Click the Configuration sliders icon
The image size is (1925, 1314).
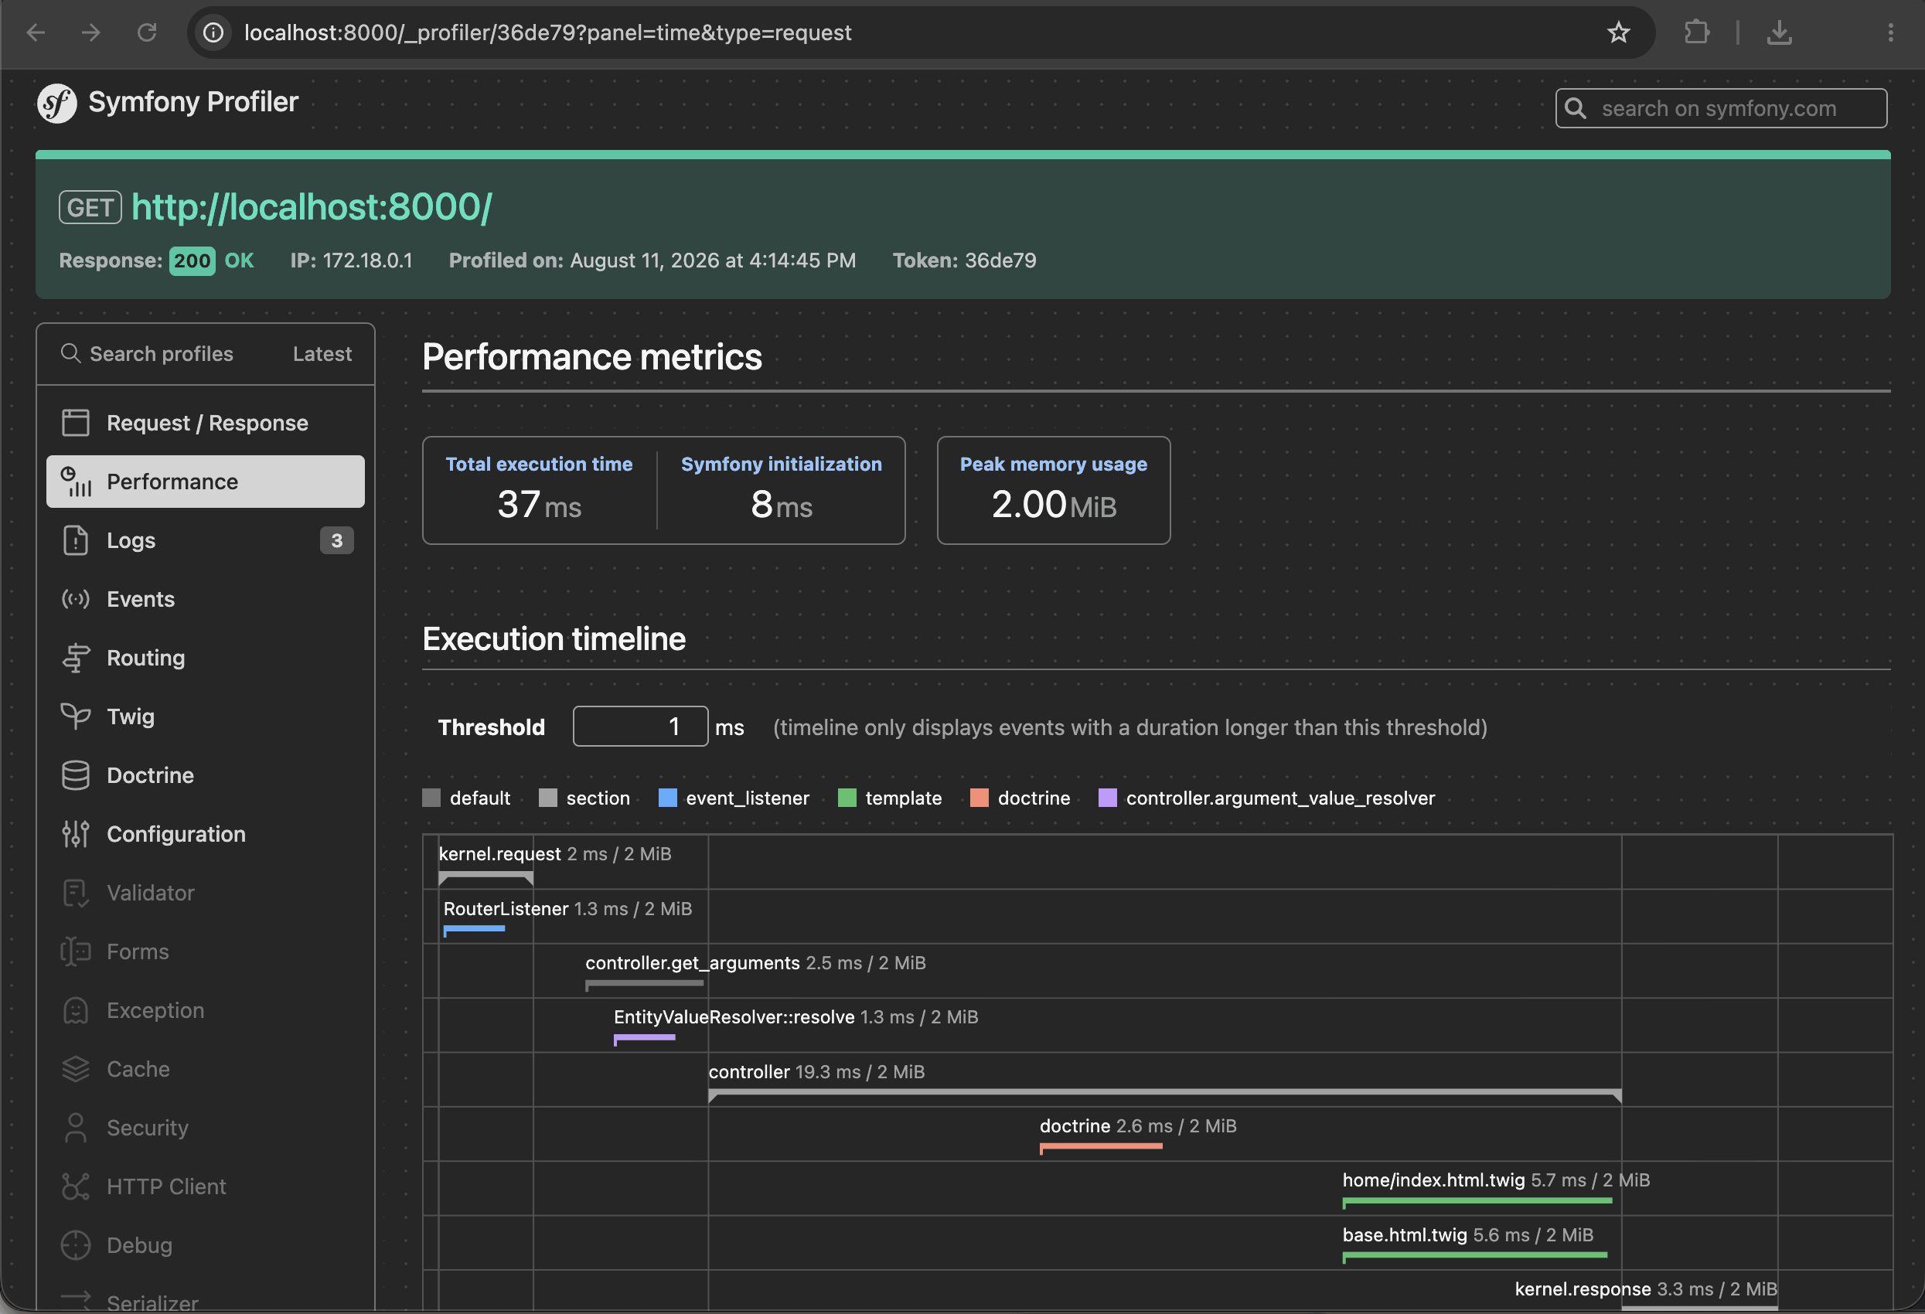(76, 834)
